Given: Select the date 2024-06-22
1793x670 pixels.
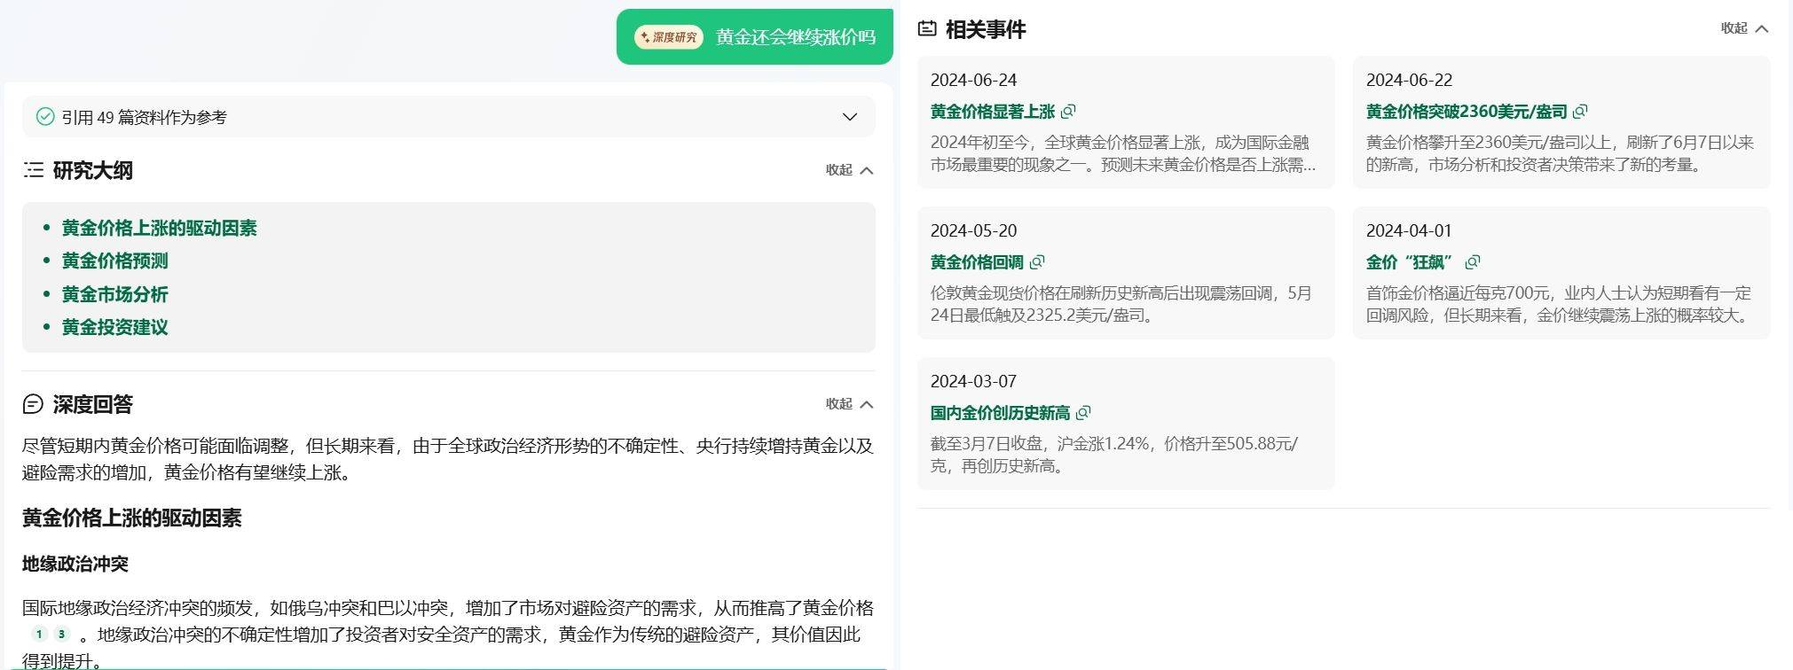Looking at the screenshot, I should coord(1409,80).
